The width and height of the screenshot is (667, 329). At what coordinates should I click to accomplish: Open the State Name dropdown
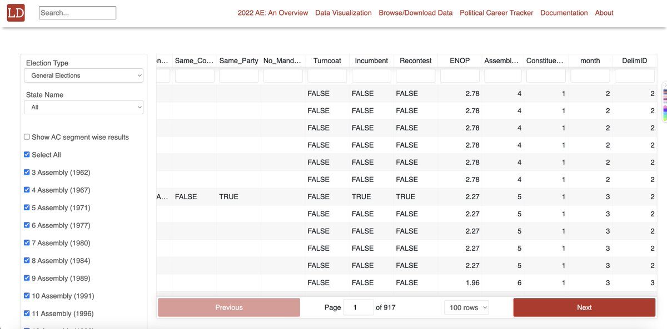(x=83, y=107)
